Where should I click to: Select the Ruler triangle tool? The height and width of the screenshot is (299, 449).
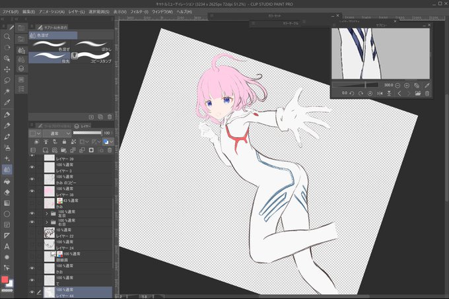coord(7,236)
